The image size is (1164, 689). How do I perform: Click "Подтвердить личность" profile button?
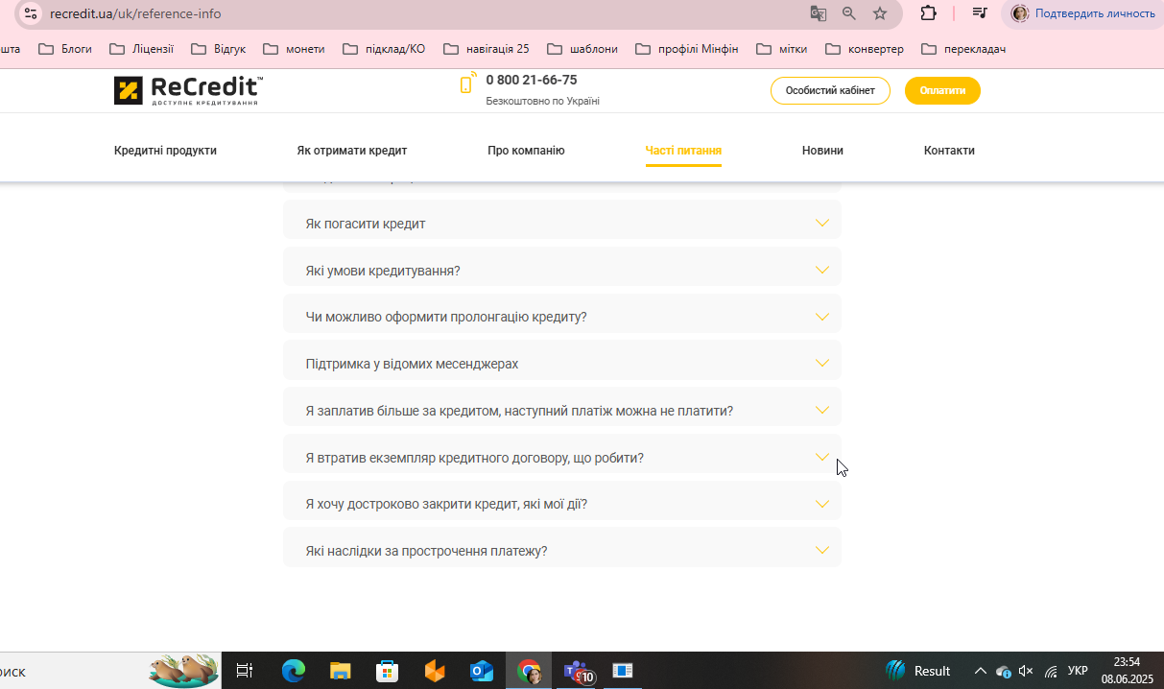pyautogui.click(x=1082, y=13)
